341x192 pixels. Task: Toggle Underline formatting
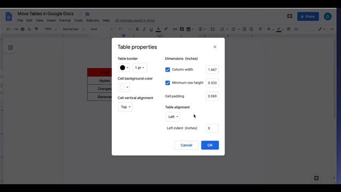click(x=151, y=29)
